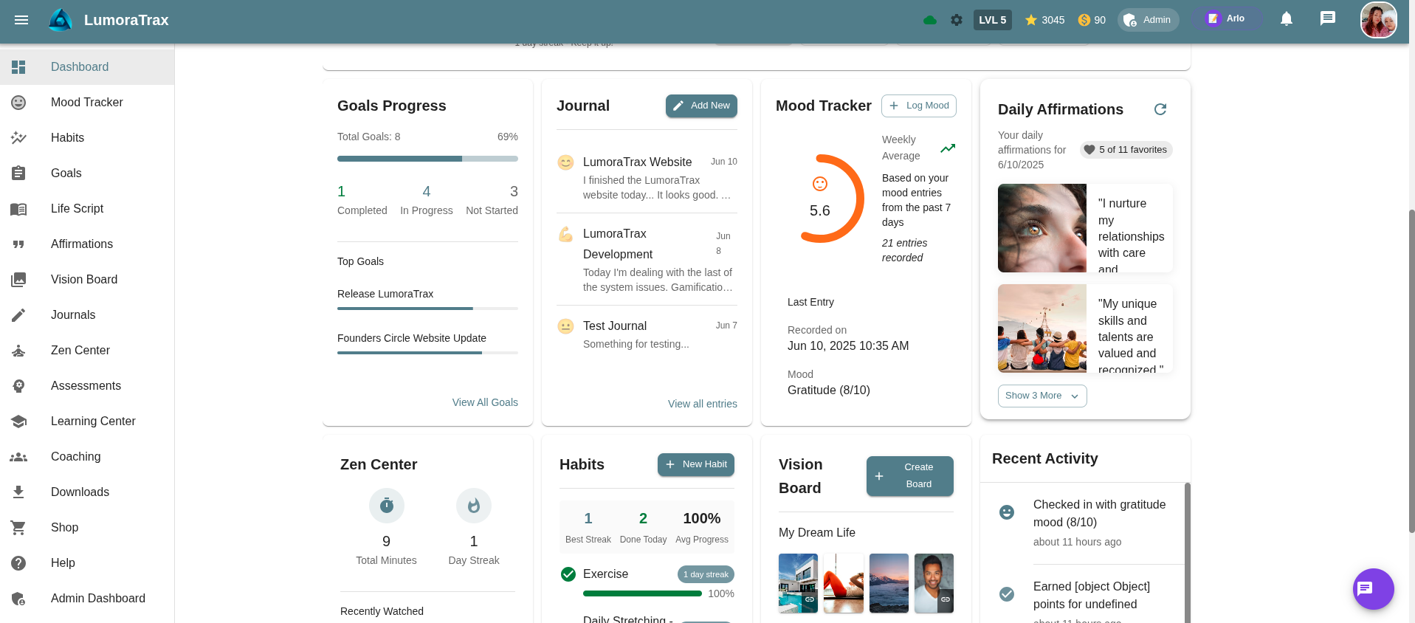Open Mood Tracker in sidebar
Viewport: 1415px width, 623px height.
(87, 103)
